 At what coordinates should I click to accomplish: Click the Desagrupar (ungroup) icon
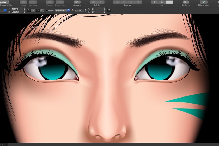tap(33, 2)
